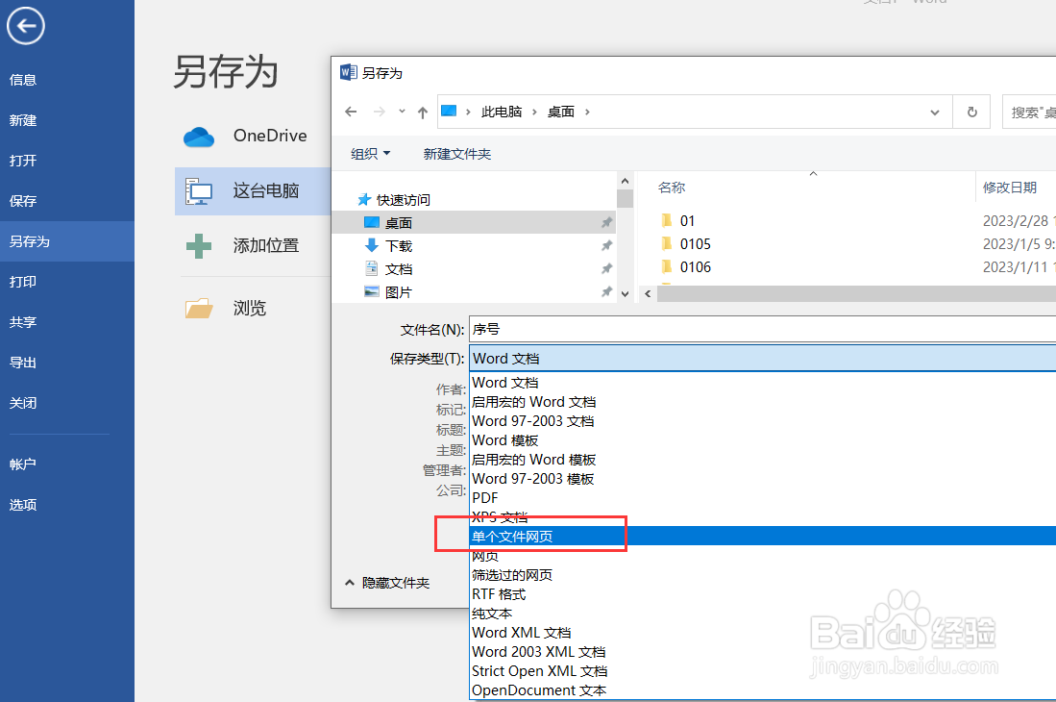Image resolution: width=1056 pixels, height=702 pixels.
Task: Open Word 选项
Action: click(x=23, y=505)
